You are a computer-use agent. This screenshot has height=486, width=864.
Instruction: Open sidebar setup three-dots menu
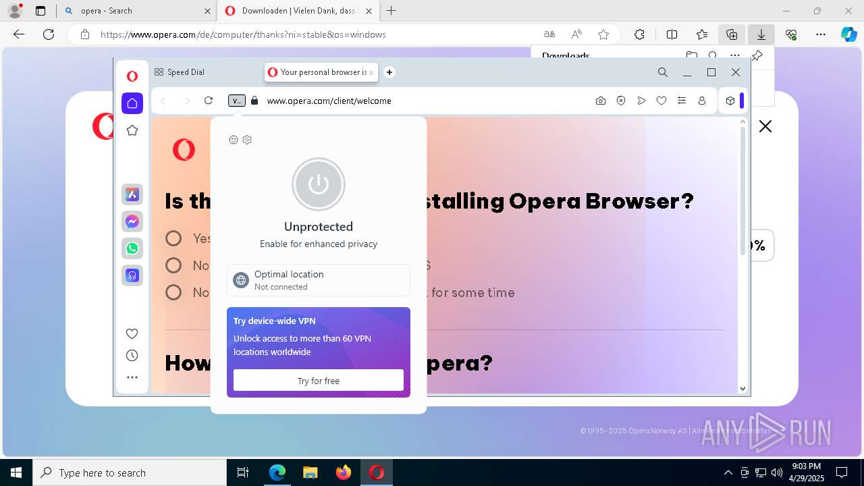click(132, 377)
